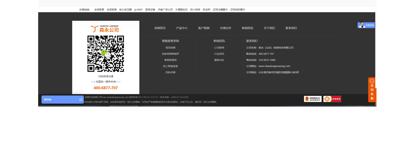Screen dimensions: 416x145
Task: Open the 智能取餐柜 link
Action: tap(171, 60)
